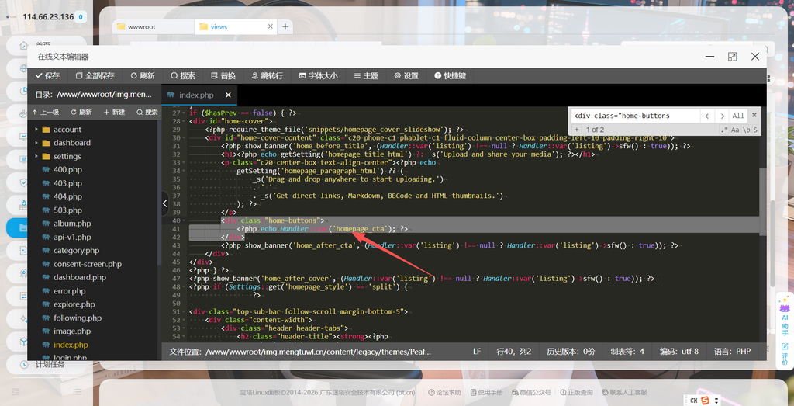The image size is (794, 406).
Task: Change 语言 PHP language mode
Action: coord(732,351)
